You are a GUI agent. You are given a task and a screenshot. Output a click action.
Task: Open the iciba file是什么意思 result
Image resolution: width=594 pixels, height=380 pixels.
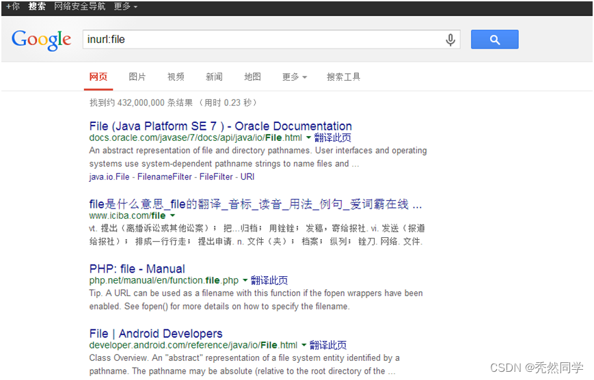(x=256, y=204)
